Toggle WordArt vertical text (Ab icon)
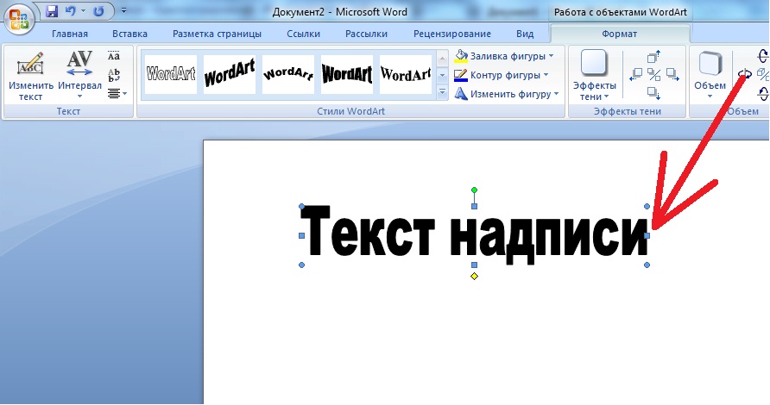 [x=114, y=74]
